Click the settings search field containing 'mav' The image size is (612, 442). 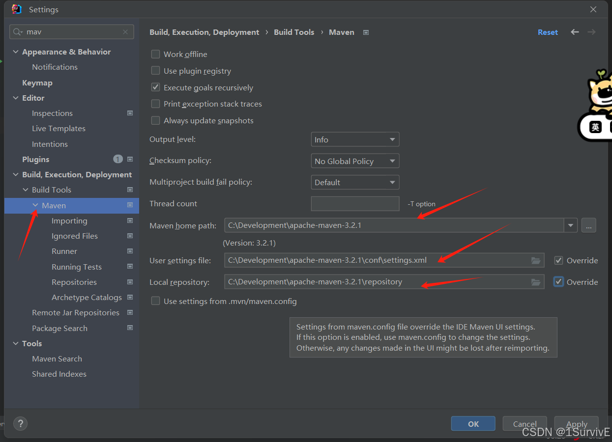[x=72, y=32]
